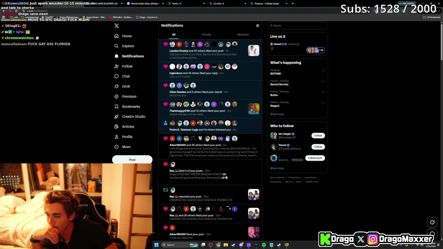The width and height of the screenshot is (443, 249).
Task: Open Pedro E. Talavera-Lugo followed you notification
Action: click(210, 126)
